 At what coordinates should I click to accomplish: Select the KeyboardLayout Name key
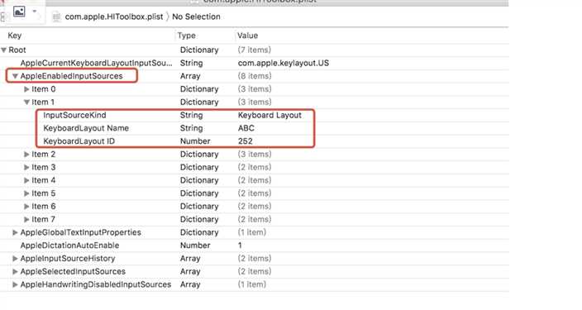pyautogui.click(x=86, y=128)
